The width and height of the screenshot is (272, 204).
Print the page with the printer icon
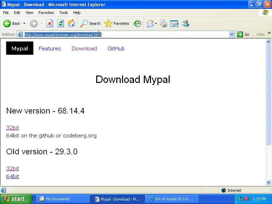point(164,23)
